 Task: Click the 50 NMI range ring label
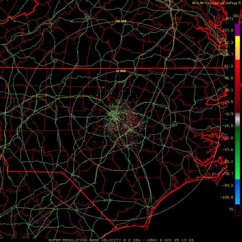(121, 71)
